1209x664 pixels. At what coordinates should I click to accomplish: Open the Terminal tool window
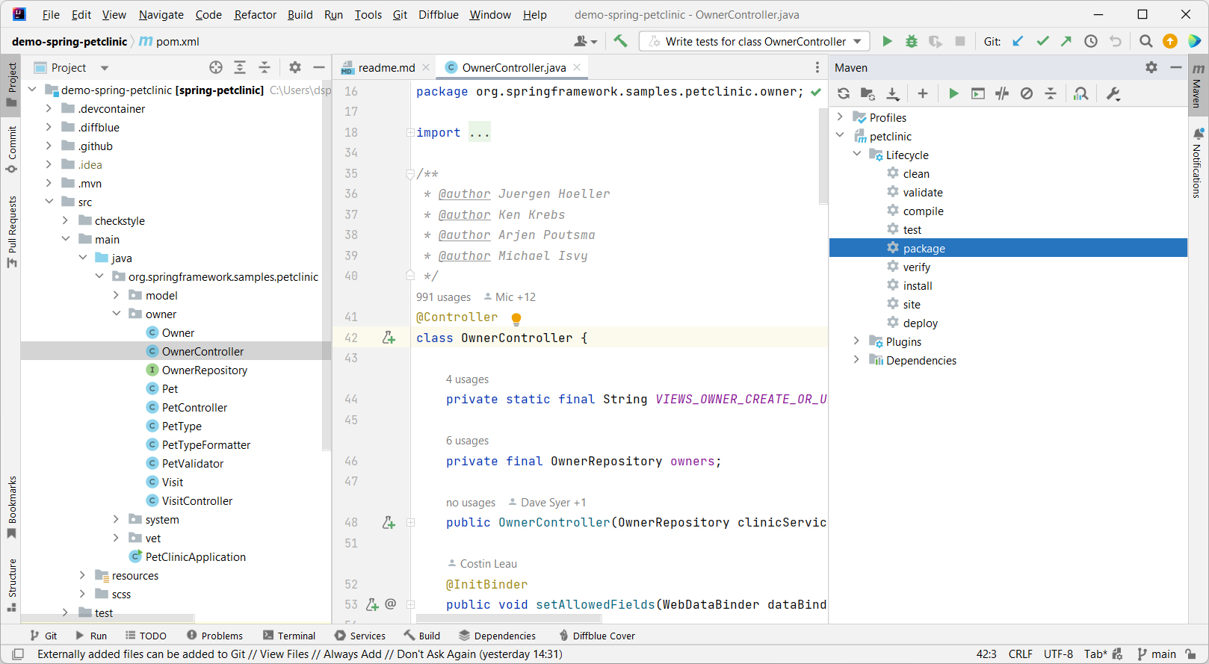[289, 636]
